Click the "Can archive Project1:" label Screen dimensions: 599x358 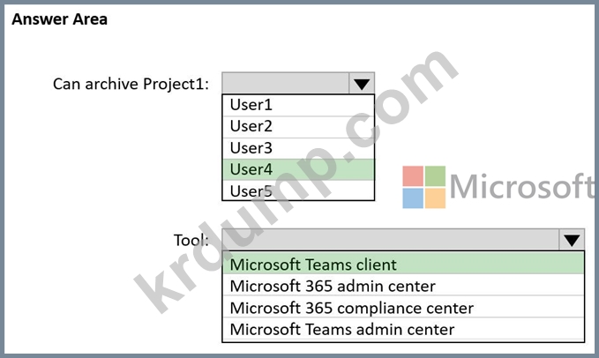point(131,84)
